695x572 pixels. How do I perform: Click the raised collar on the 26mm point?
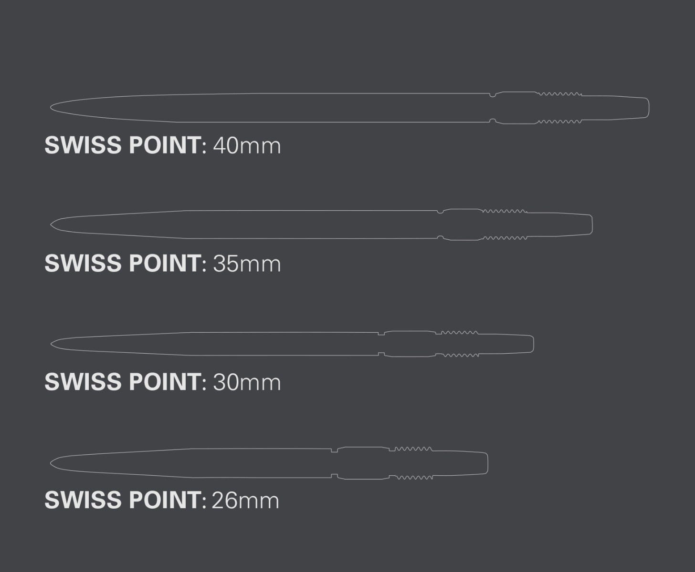click(363, 463)
